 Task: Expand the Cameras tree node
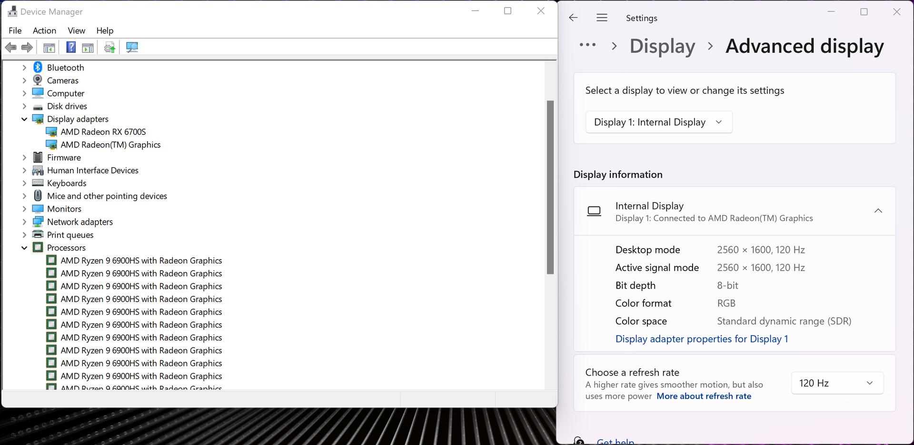24,80
